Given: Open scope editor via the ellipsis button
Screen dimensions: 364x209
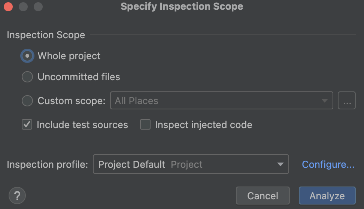Looking at the screenshot, I should pyautogui.click(x=346, y=101).
